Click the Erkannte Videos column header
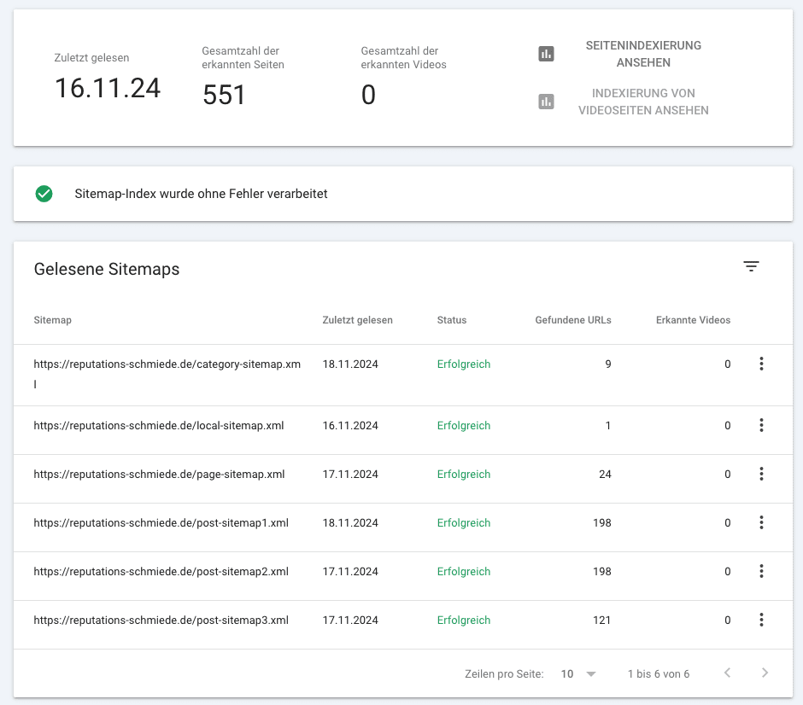 tap(693, 320)
